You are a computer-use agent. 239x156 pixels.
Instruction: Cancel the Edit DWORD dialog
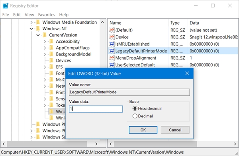pyautogui.click(x=175, y=130)
